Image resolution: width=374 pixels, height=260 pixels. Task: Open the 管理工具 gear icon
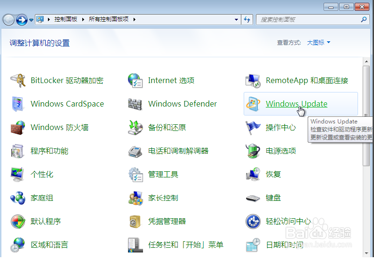tap(135, 175)
